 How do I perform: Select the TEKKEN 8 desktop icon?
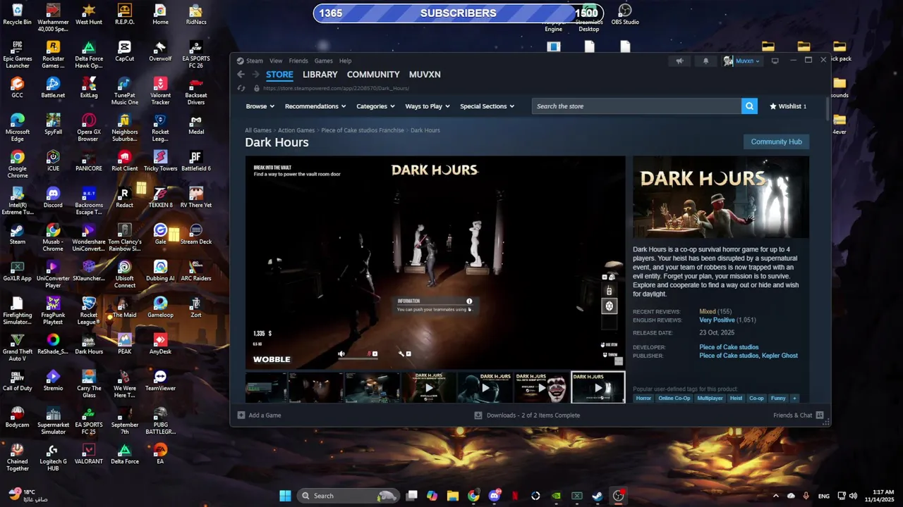click(x=160, y=197)
